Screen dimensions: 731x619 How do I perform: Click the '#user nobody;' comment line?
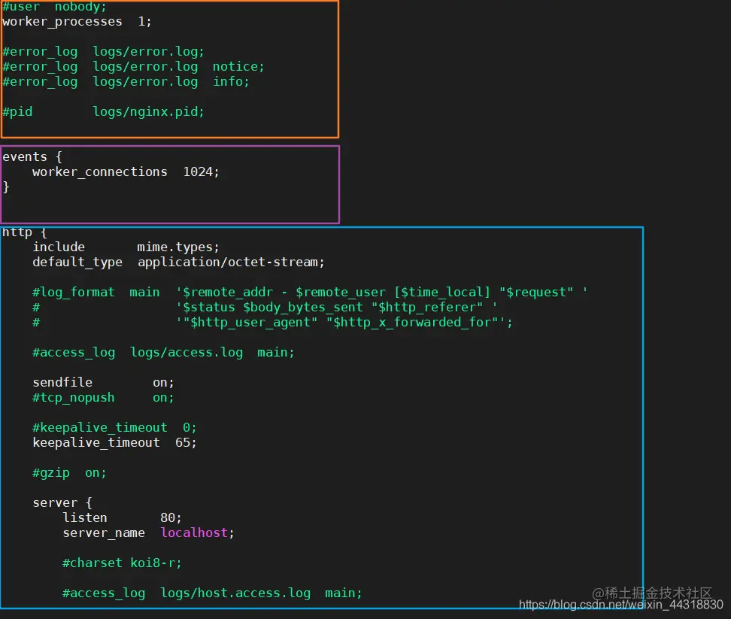[55, 7]
